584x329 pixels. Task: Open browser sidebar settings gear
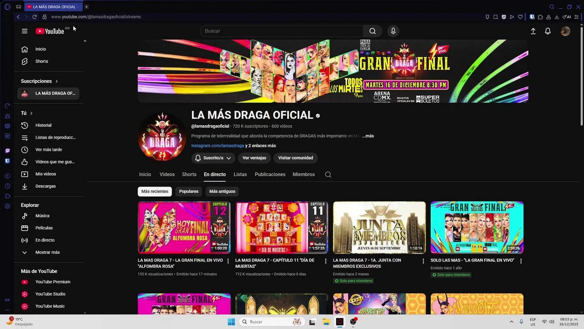7,206
